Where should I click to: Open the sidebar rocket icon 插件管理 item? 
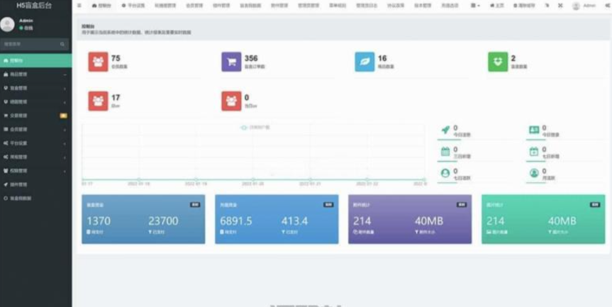36,184
